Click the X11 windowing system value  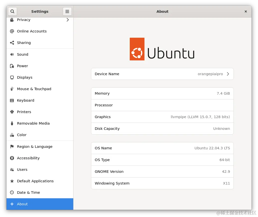coord(226,183)
